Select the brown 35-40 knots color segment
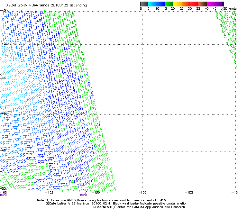The image size is (238, 209). tap(203, 4)
